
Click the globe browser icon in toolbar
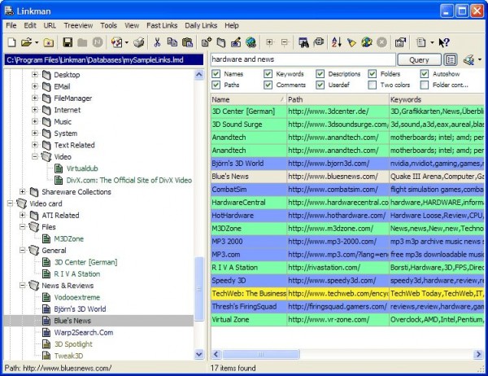pos(251,42)
